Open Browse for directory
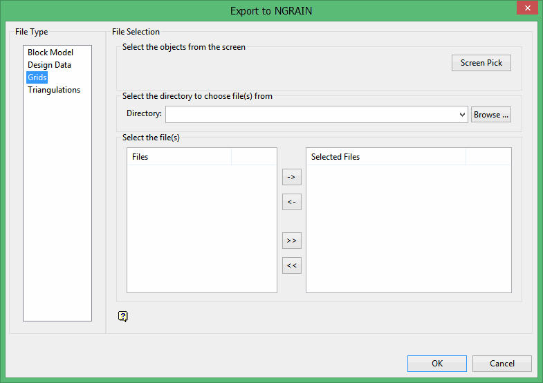Image resolution: width=543 pixels, height=383 pixels. click(490, 115)
